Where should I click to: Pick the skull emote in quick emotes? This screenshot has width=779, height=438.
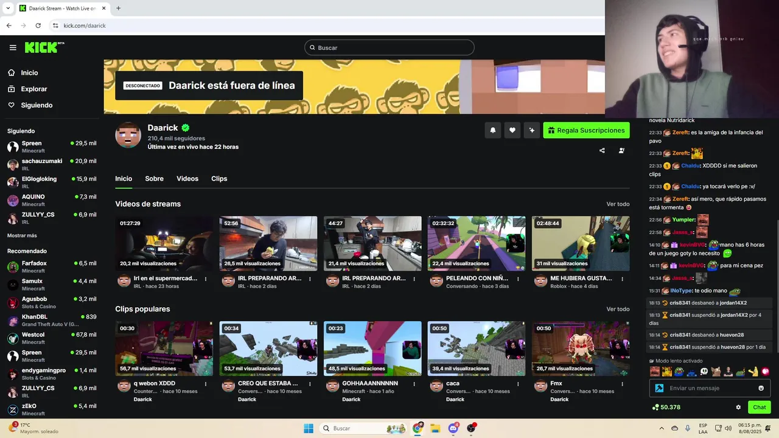tap(704, 372)
